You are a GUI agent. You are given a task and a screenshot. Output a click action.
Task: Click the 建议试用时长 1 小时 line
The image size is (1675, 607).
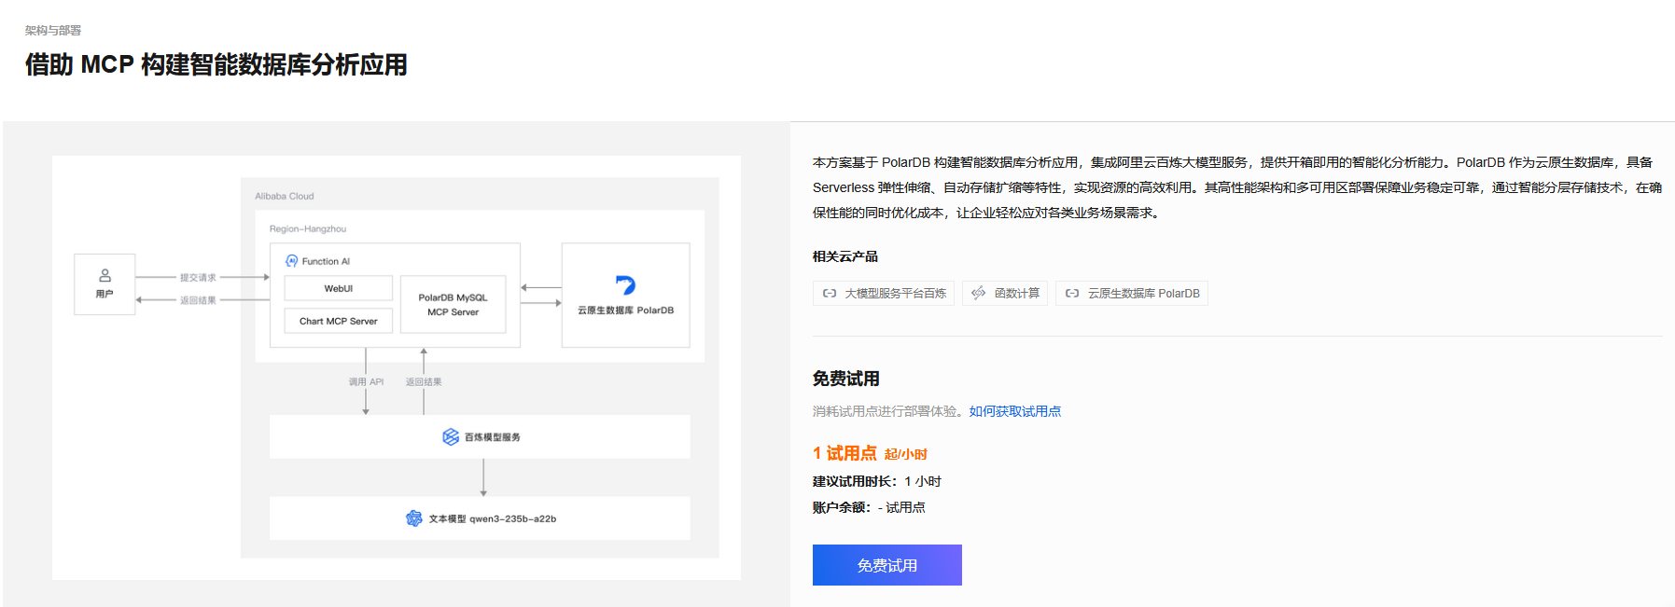pyautogui.click(x=877, y=481)
